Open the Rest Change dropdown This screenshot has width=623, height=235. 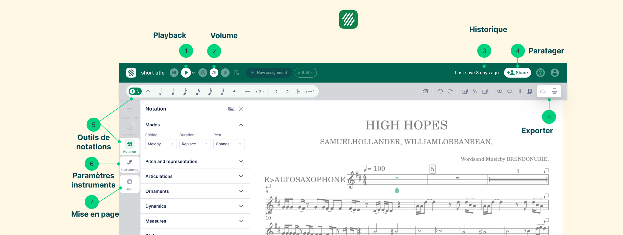click(x=229, y=144)
